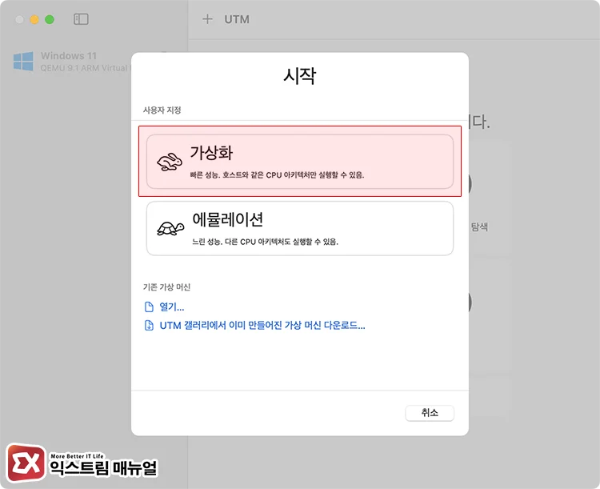Open existing VM via 열기... link
The width and height of the screenshot is (600, 489).
171,307
